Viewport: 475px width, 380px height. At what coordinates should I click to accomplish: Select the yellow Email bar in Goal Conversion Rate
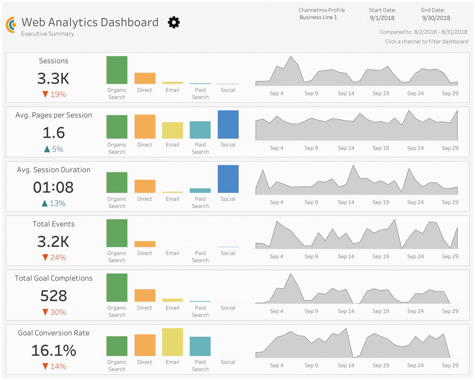(172, 342)
